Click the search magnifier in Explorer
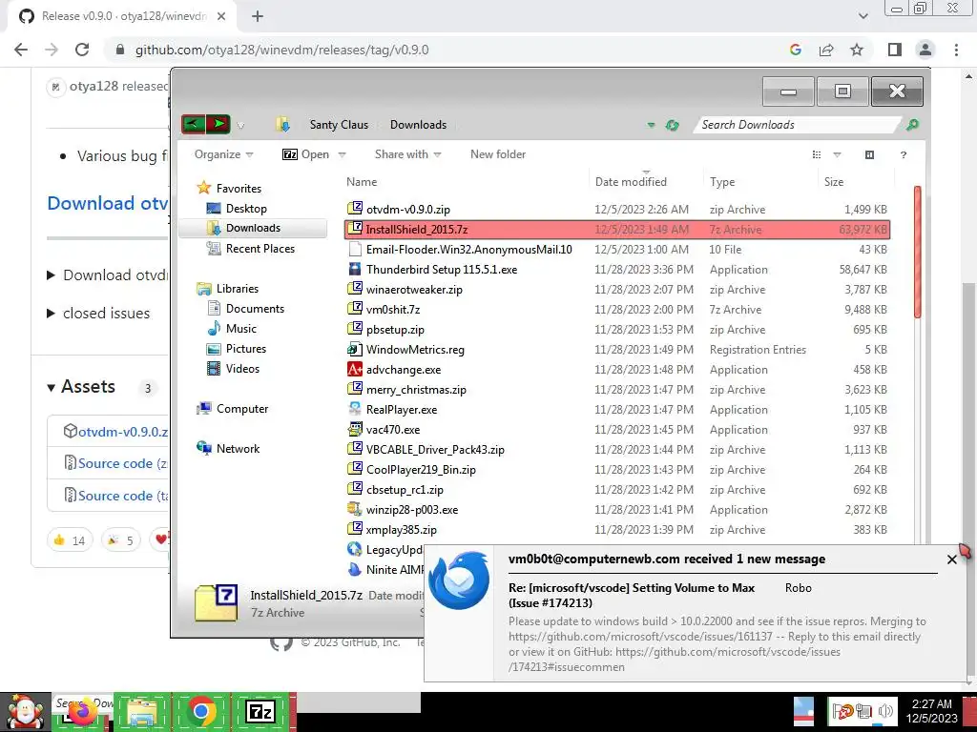 coord(912,125)
